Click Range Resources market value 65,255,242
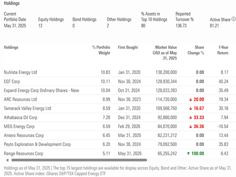This screenshot has width=236, height=177. pyautogui.click(x=167, y=153)
